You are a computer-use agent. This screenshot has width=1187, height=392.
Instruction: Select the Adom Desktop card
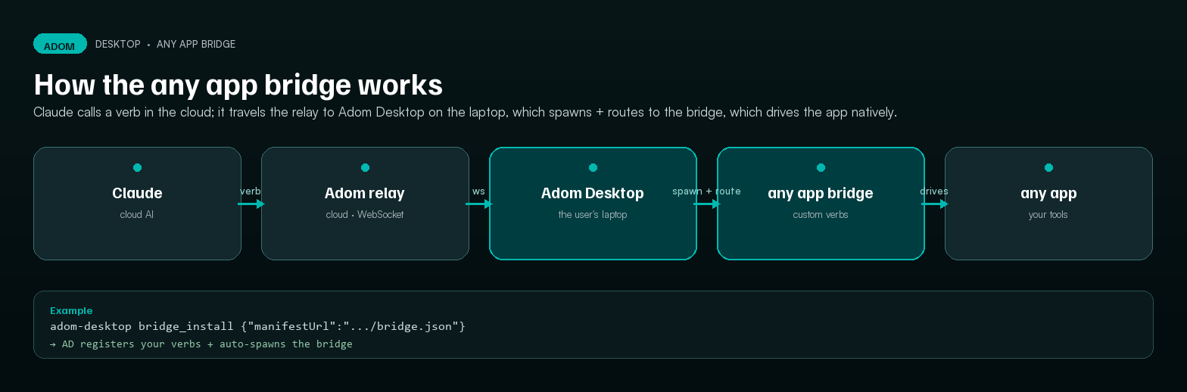[x=593, y=204]
